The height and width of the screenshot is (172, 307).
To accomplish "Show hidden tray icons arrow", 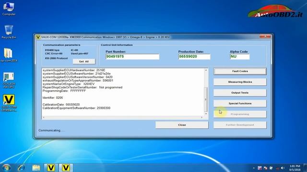I will click(254, 168).
